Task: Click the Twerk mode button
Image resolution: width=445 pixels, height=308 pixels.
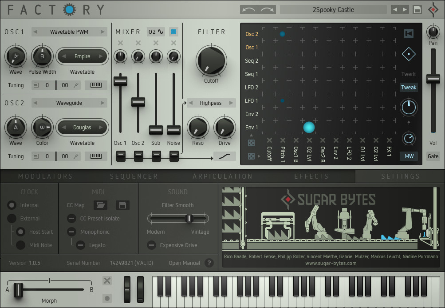Action: (409, 74)
